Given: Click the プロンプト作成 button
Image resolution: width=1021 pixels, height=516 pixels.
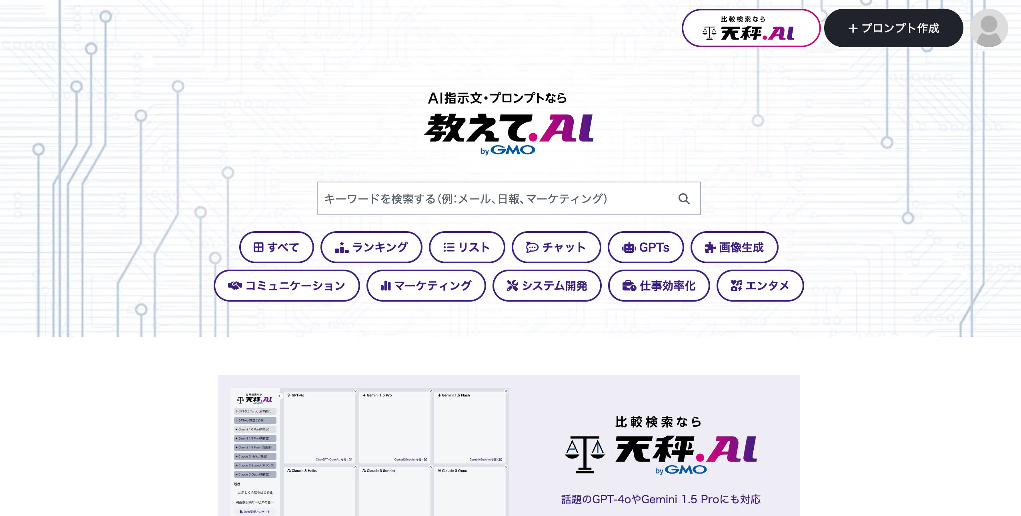Looking at the screenshot, I should click(893, 28).
